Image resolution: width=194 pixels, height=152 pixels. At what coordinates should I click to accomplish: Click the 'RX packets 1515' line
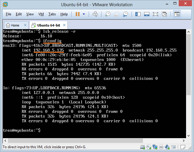pyautogui.click(x=68, y=64)
